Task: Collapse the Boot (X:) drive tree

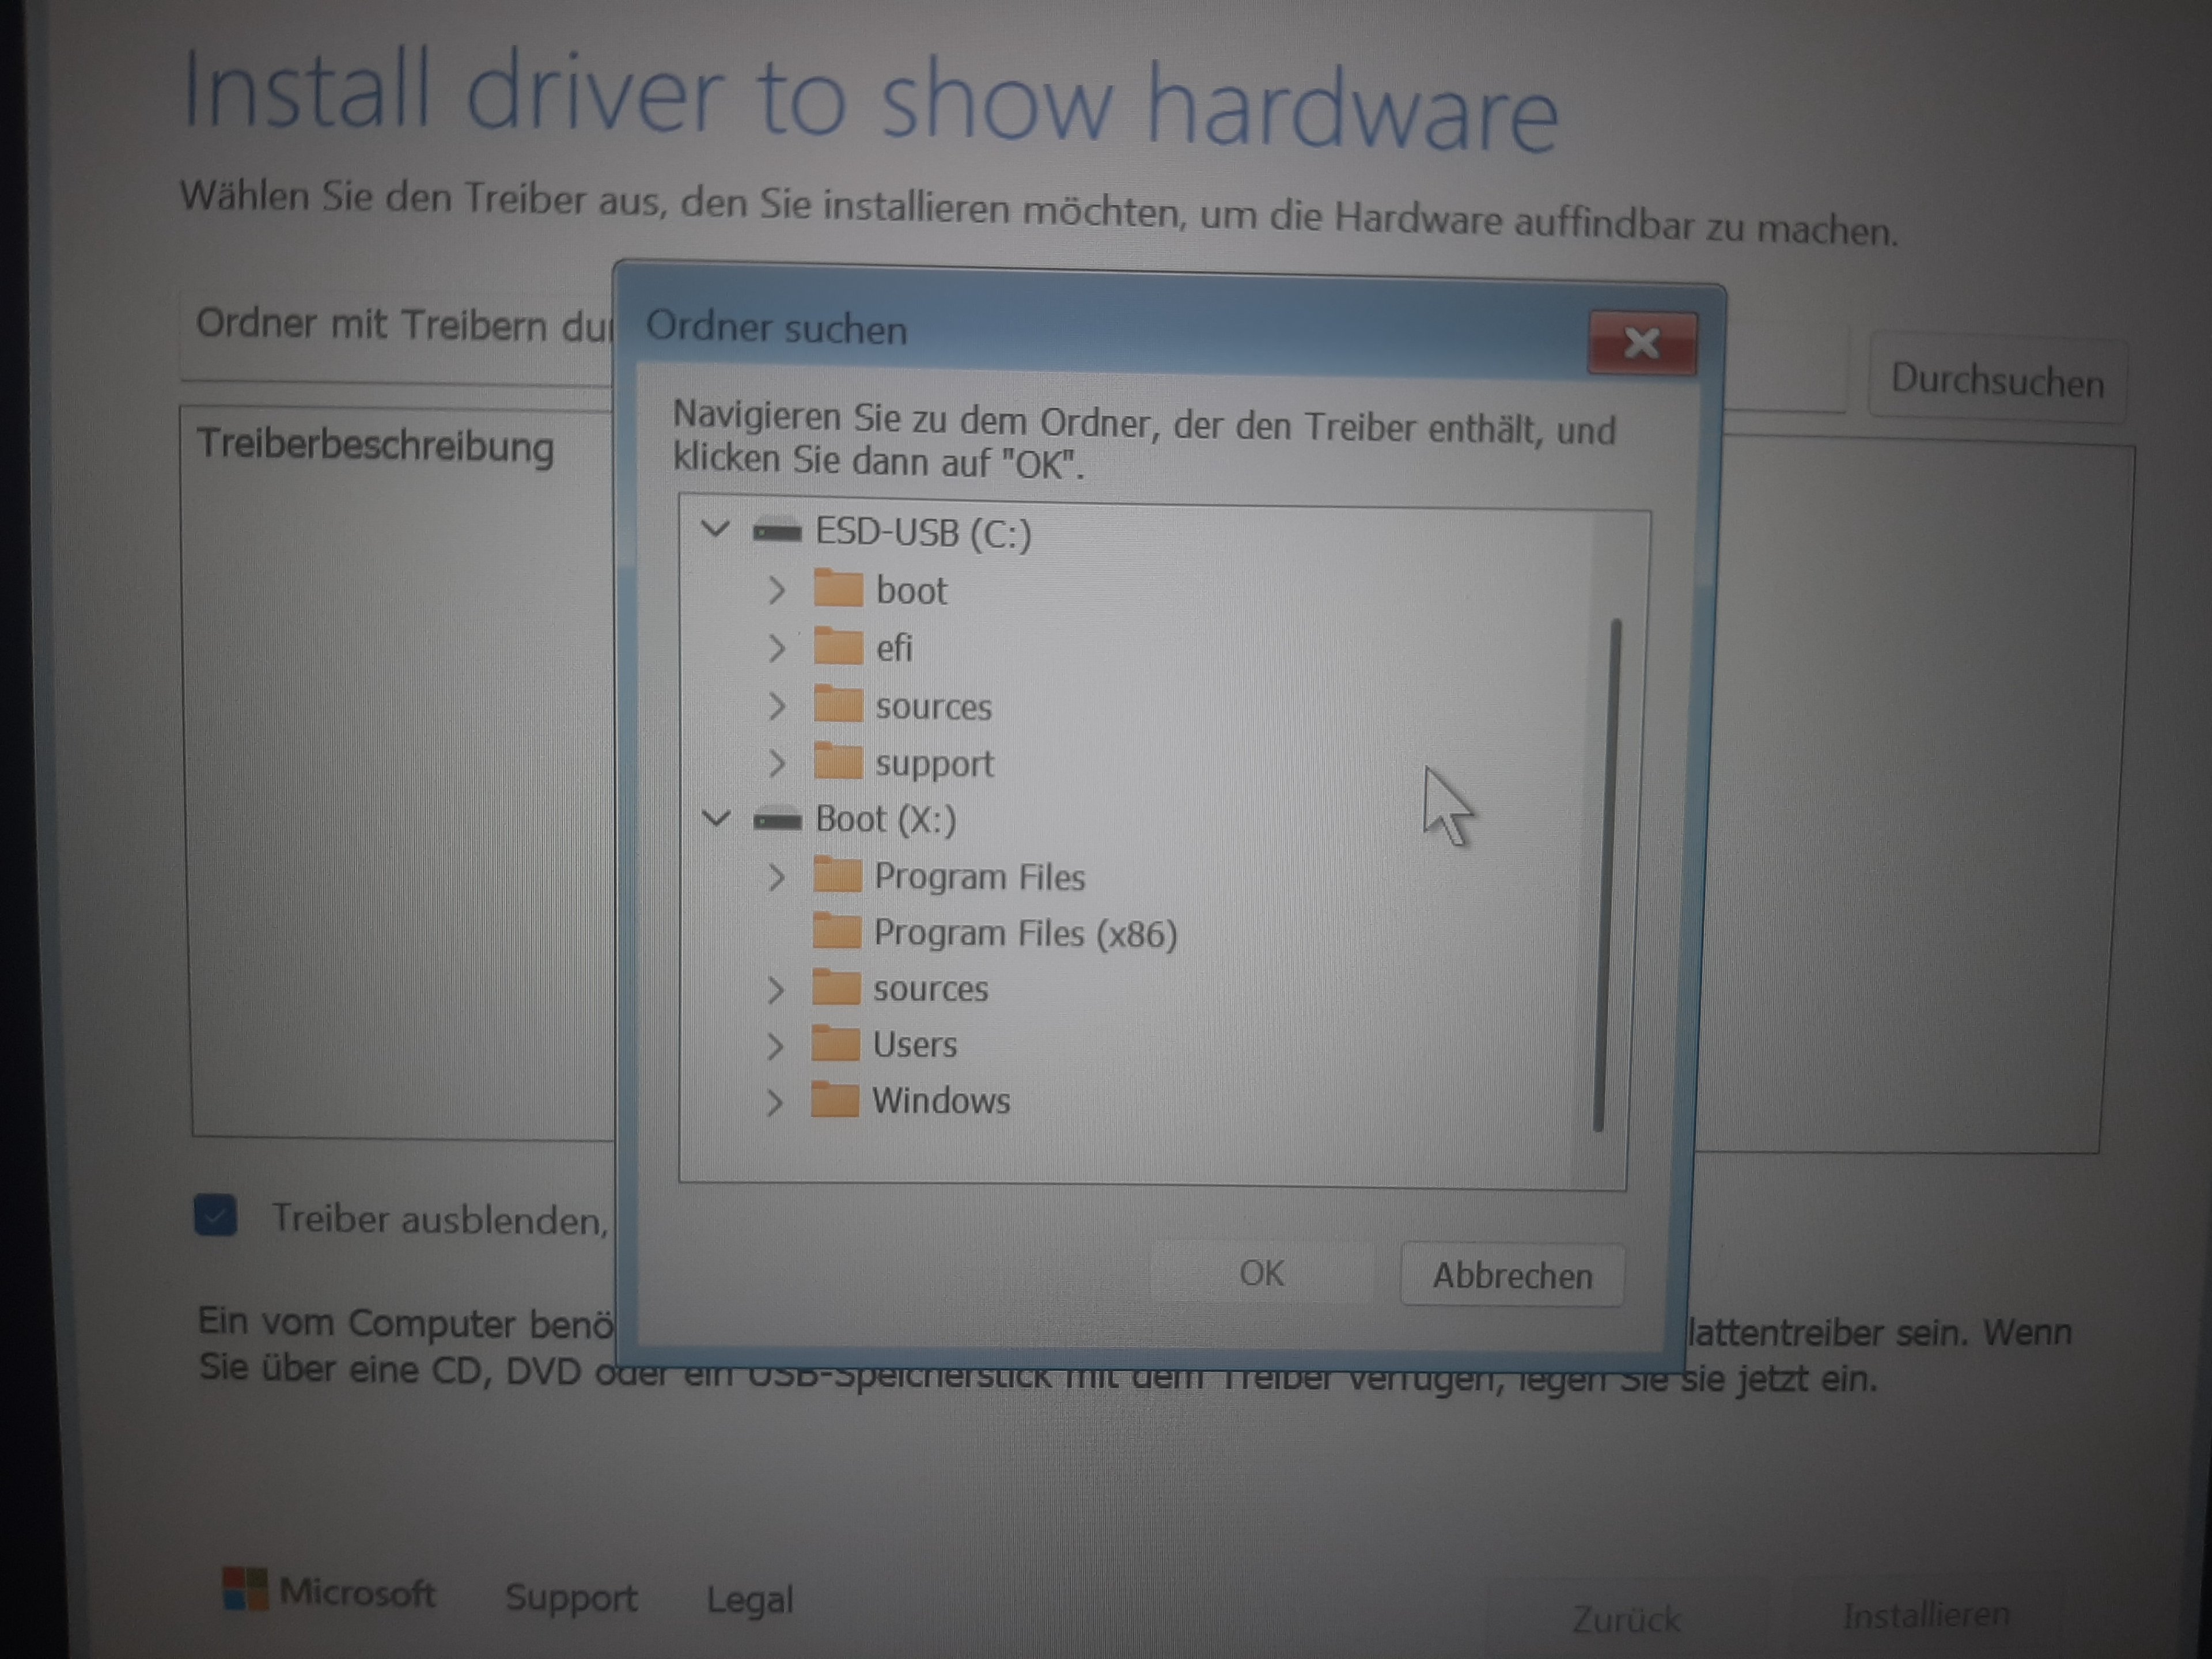Action: coord(715,818)
